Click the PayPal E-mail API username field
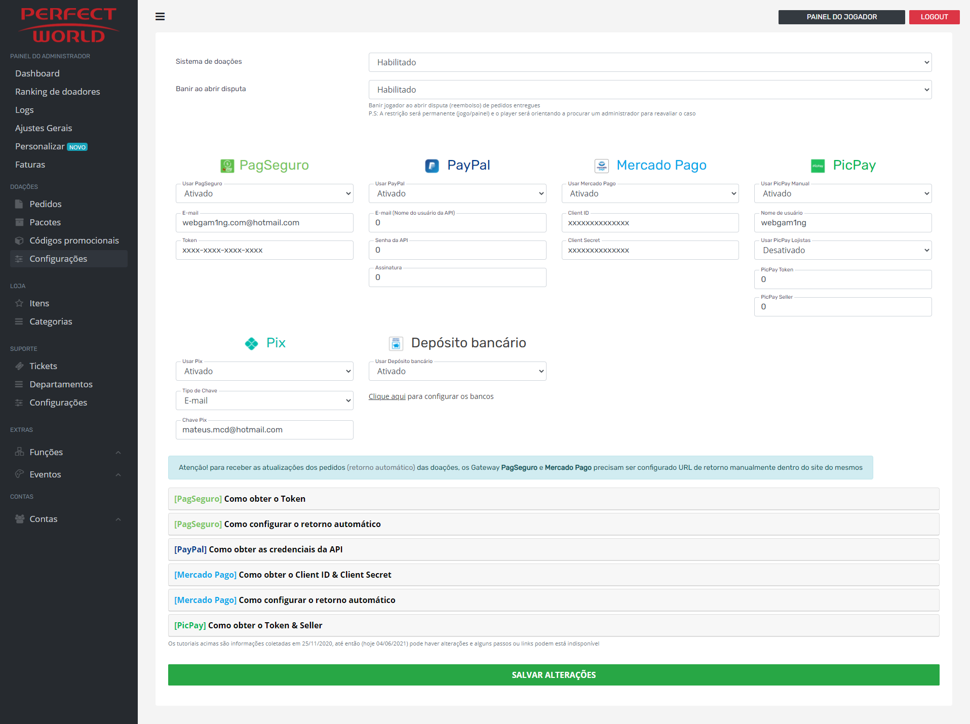Viewport: 970px width, 724px height. click(457, 223)
